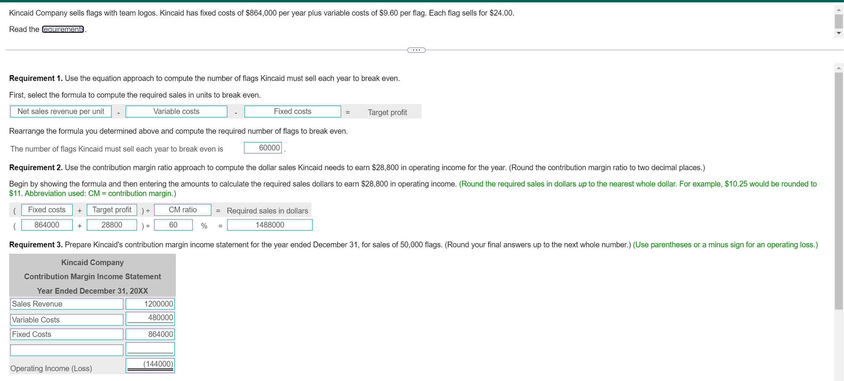Click sales revenue amount field 1200000

coord(150,304)
